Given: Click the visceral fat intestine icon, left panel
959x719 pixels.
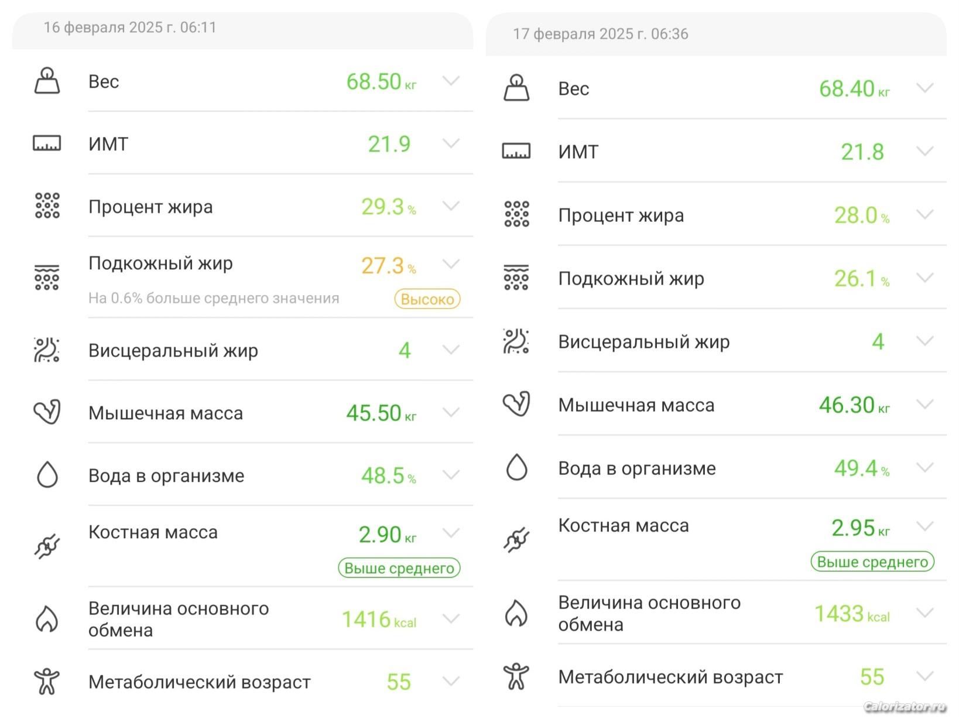Looking at the screenshot, I should (47, 350).
